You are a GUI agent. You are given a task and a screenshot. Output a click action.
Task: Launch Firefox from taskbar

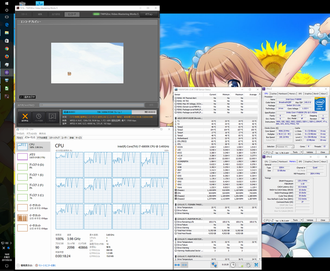pos(7,56)
